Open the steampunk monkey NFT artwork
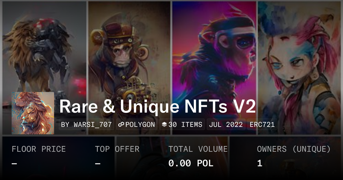 tap(129, 68)
